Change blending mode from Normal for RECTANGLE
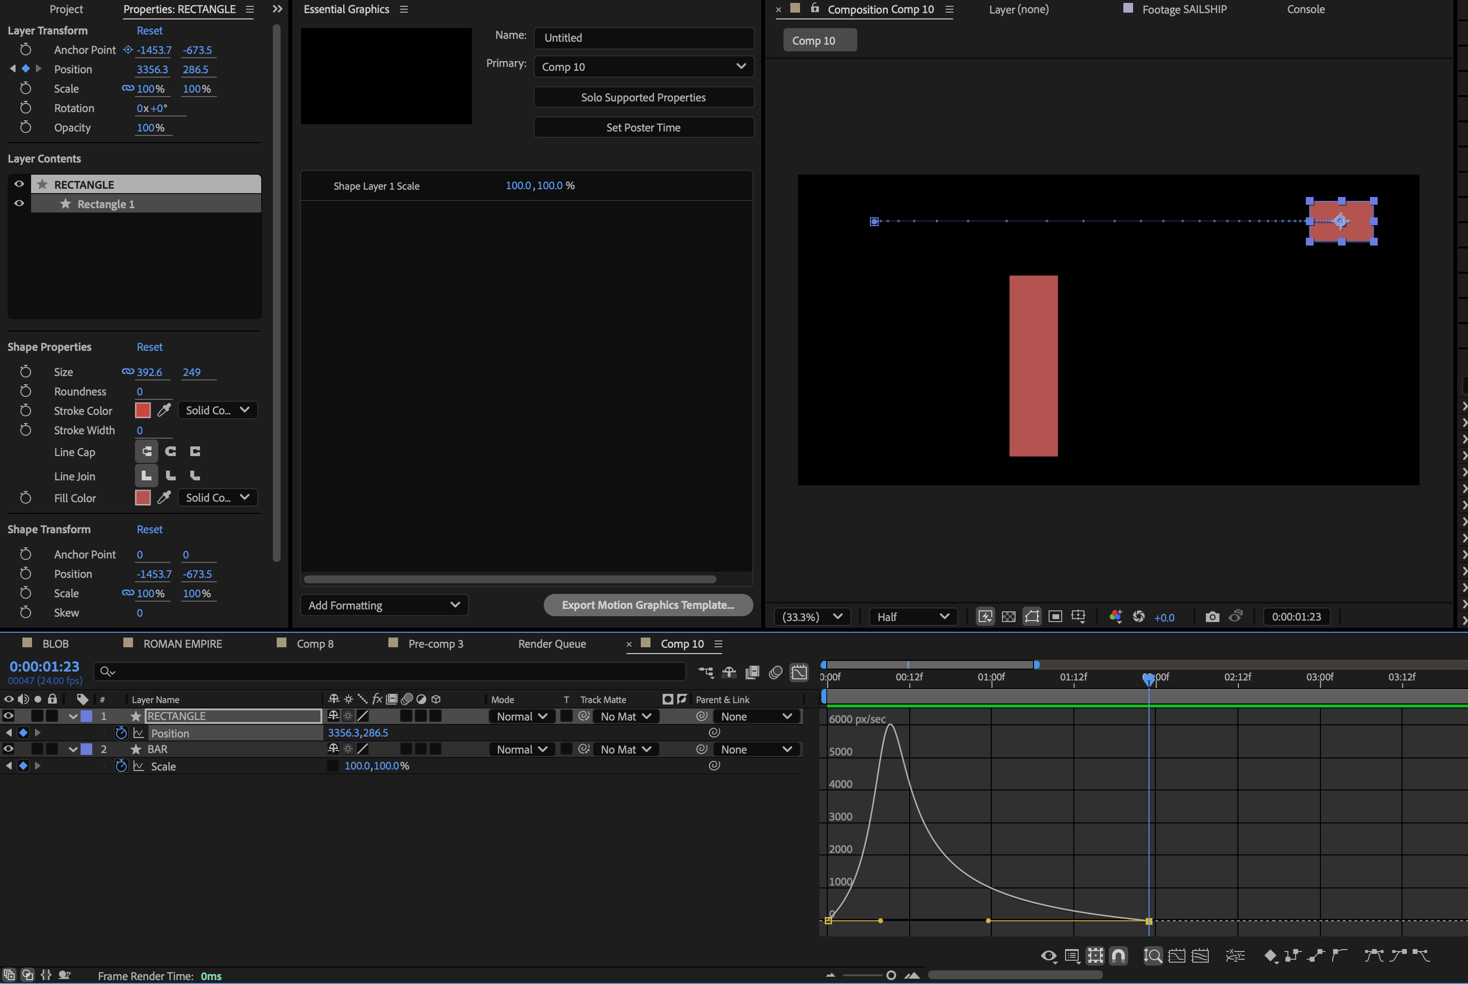This screenshot has height=984, width=1468. pyautogui.click(x=520, y=715)
